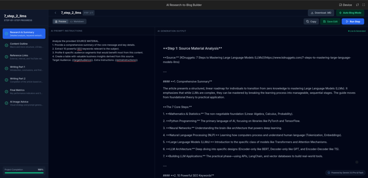Open the AI Image Advice step
Viewport: 368px width, 178px height.
pos(24,103)
